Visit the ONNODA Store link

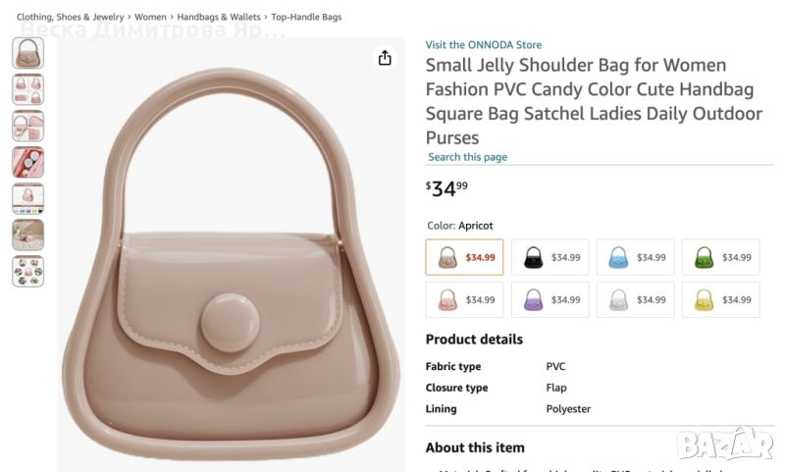pyautogui.click(x=483, y=45)
